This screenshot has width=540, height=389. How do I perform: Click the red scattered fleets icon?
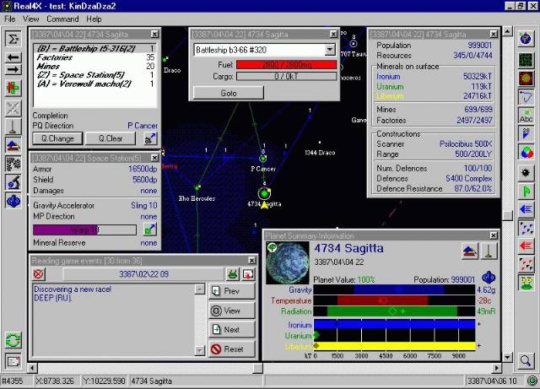[526, 265]
